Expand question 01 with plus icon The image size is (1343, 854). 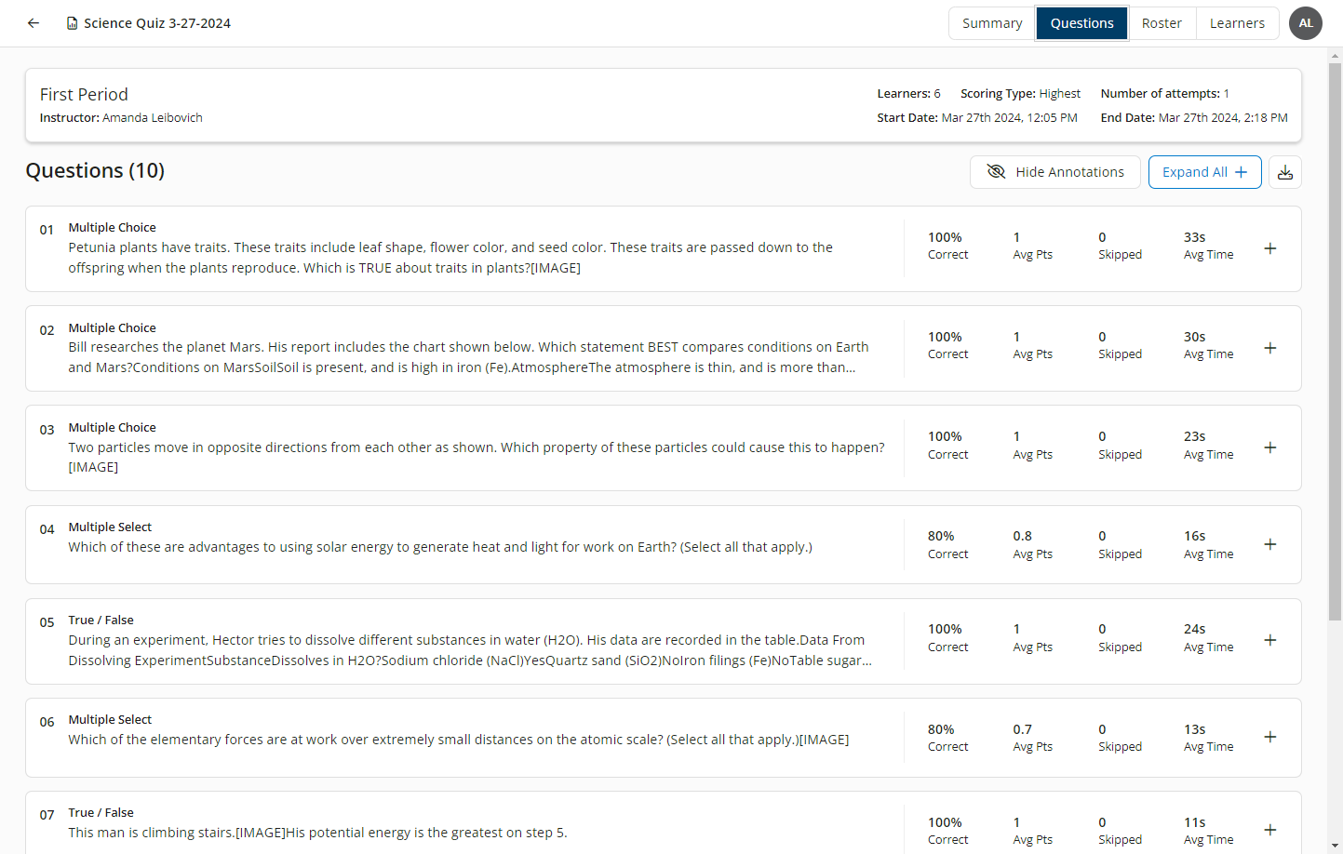pyautogui.click(x=1269, y=248)
